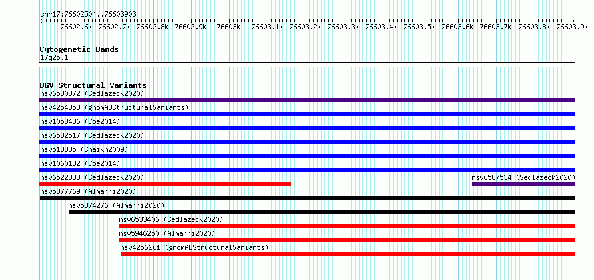The image size is (594, 280).
Task: Click ruler position 76603k
Action: coord(228,27)
